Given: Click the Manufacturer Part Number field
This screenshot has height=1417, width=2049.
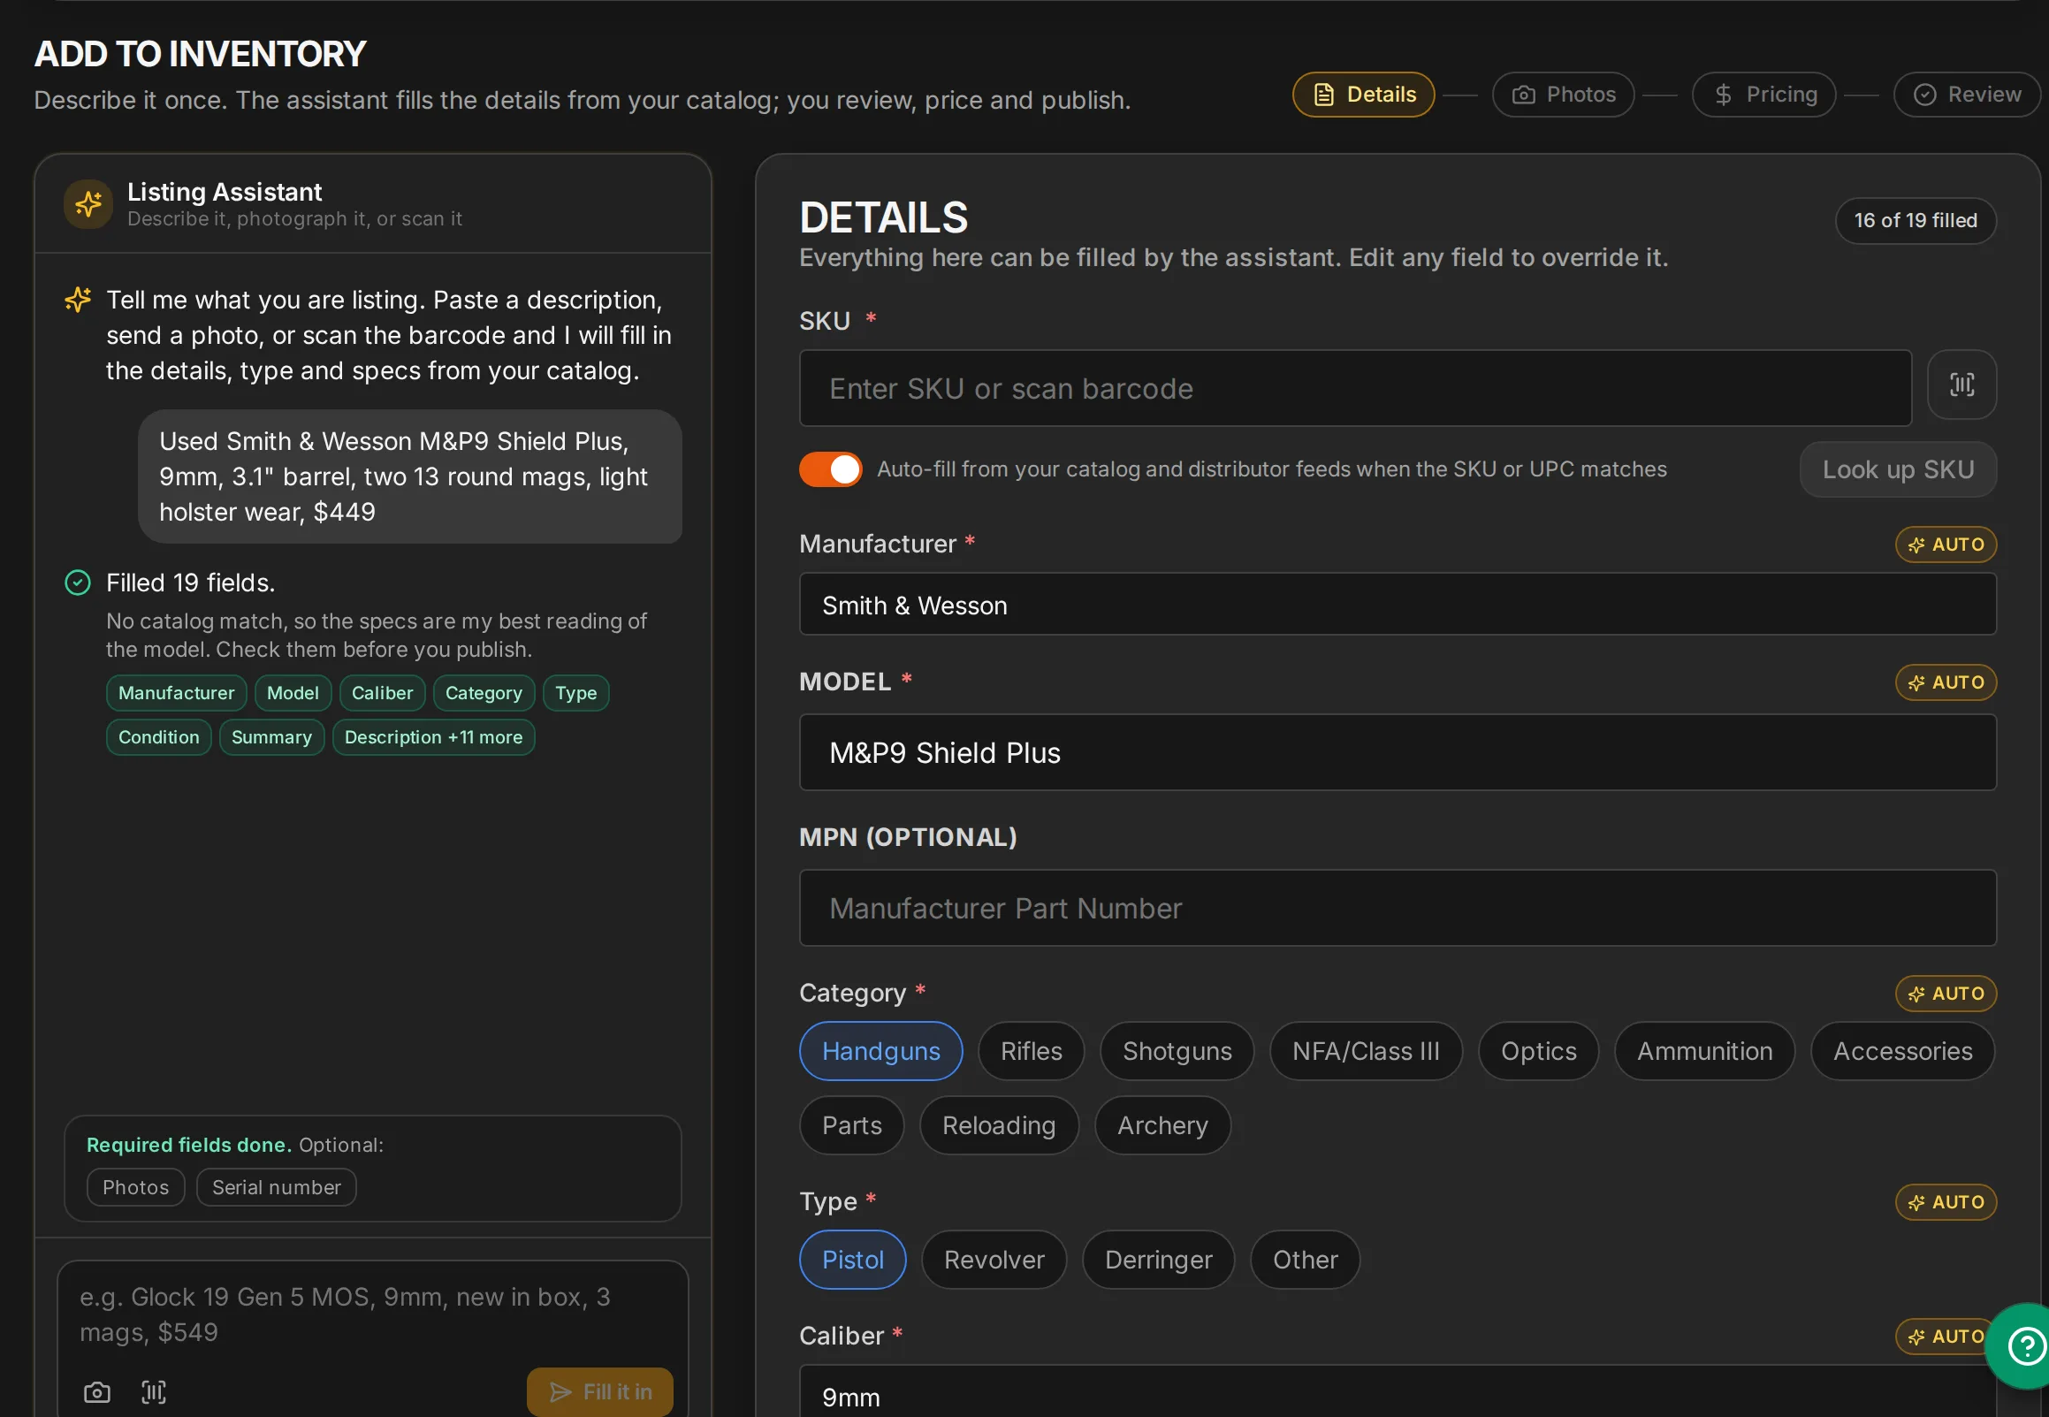Looking at the screenshot, I should click(x=1398, y=907).
